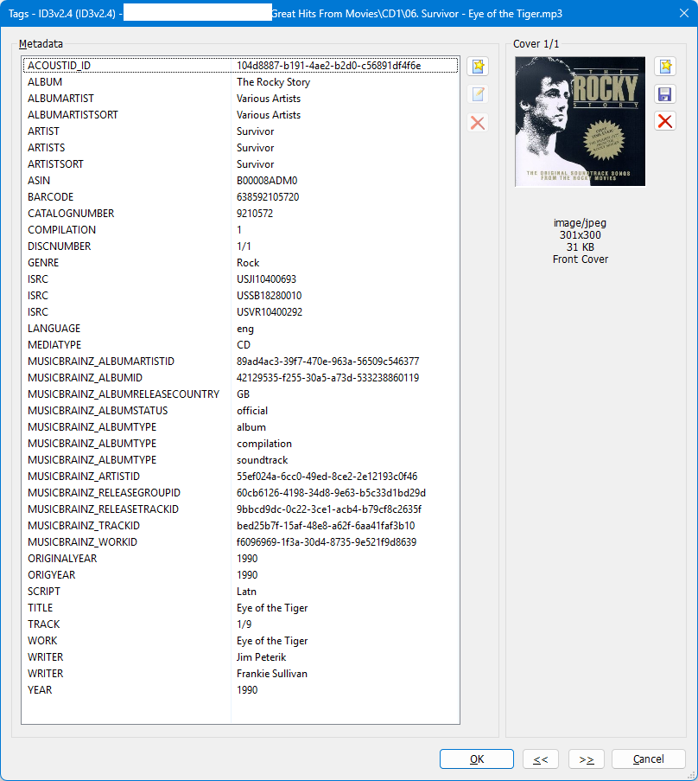Select the MUSICBRAINZ_ALBUMTYPE compilation row
The height and width of the screenshot is (781, 698).
click(240, 444)
